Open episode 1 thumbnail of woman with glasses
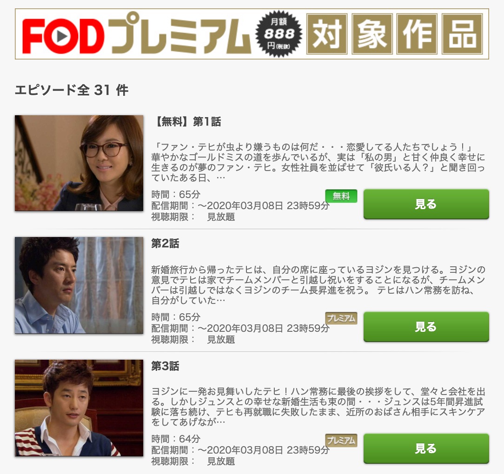The image size is (504, 474). tap(79, 163)
